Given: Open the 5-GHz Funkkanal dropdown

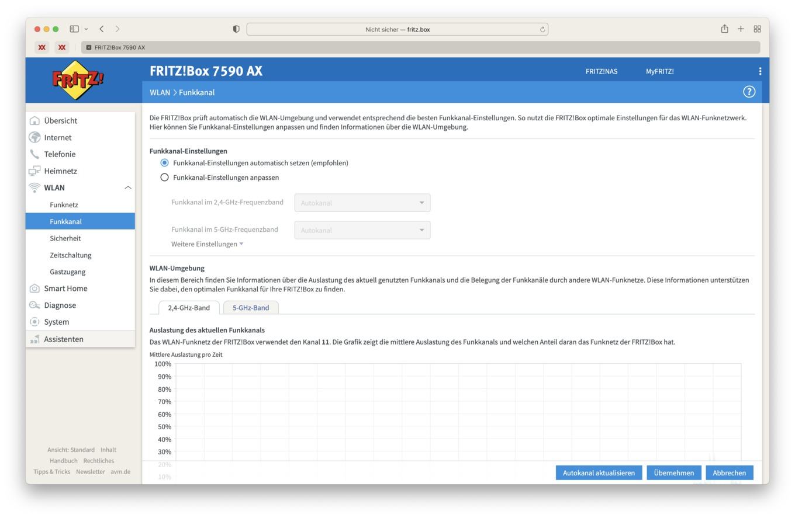Looking at the screenshot, I should point(362,230).
